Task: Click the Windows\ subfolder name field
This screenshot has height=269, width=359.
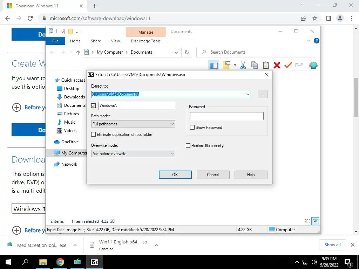Action: [x=137, y=106]
